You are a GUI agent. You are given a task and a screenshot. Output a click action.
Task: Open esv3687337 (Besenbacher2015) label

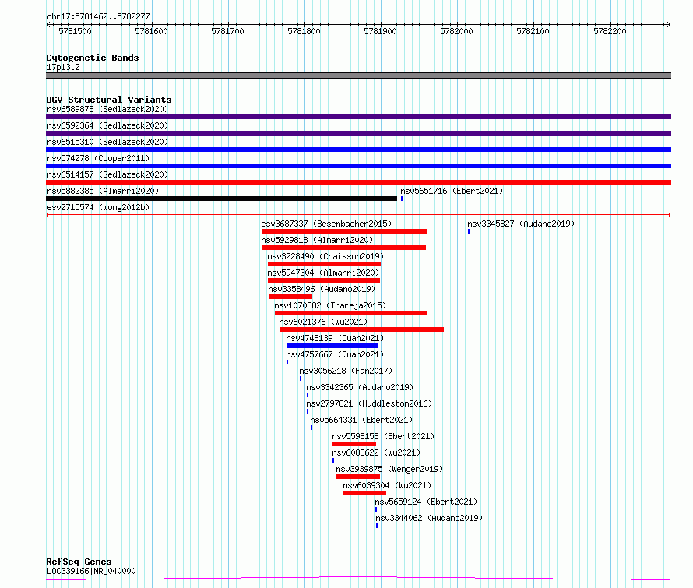(x=326, y=224)
